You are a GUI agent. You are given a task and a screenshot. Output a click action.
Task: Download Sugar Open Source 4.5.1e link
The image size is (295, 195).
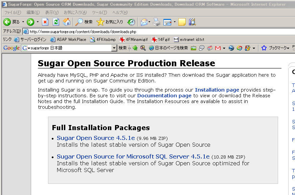pyautogui.click(x=96, y=138)
